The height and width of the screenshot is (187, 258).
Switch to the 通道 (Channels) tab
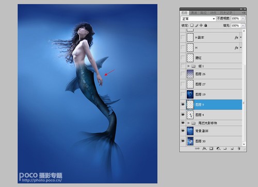pos(193,13)
